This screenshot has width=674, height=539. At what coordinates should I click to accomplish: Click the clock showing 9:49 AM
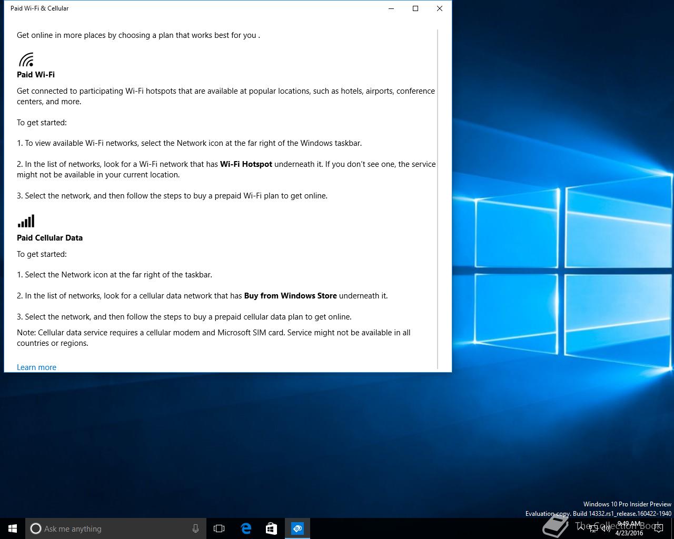pyautogui.click(x=629, y=528)
